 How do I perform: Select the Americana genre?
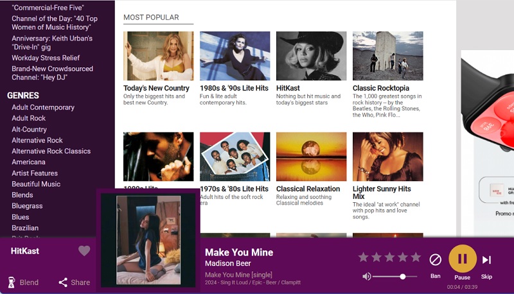pos(28,162)
